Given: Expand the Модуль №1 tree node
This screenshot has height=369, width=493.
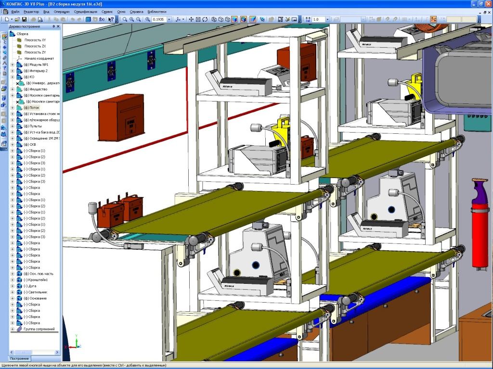Looking at the screenshot, I should click(13, 64).
